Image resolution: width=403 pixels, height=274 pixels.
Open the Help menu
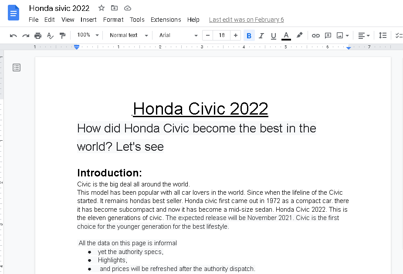tap(193, 20)
